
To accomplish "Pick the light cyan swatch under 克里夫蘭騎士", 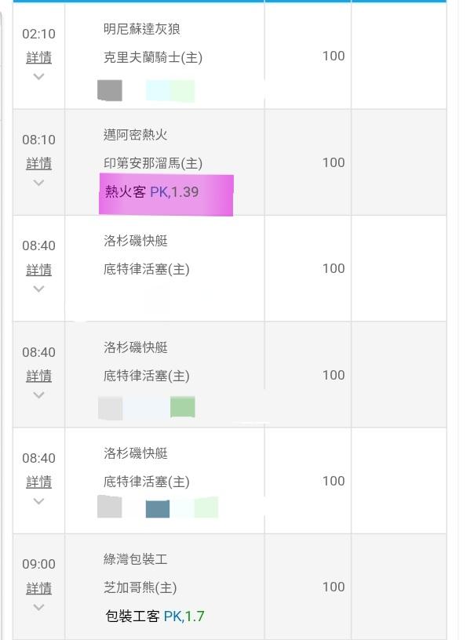I will pos(157,90).
